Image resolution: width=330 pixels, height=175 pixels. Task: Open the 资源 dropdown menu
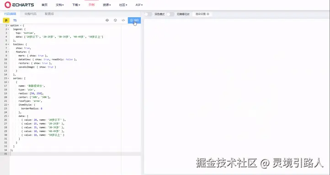pyautogui.click(x=106, y=5)
